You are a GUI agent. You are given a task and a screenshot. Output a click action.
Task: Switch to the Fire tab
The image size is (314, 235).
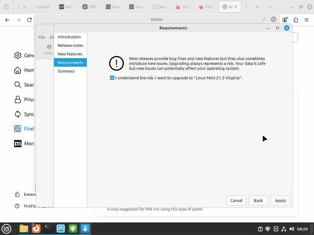pyautogui.click(x=206, y=7)
